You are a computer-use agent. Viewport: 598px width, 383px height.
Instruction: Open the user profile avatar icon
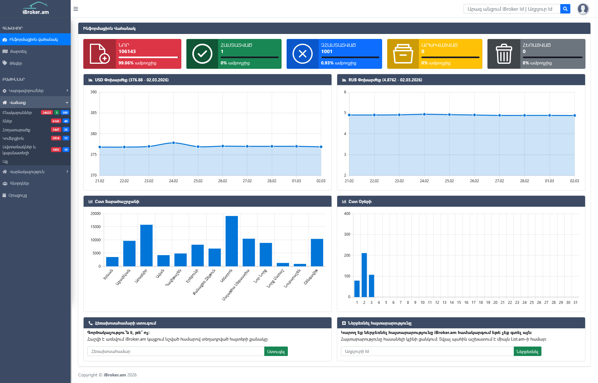click(583, 8)
